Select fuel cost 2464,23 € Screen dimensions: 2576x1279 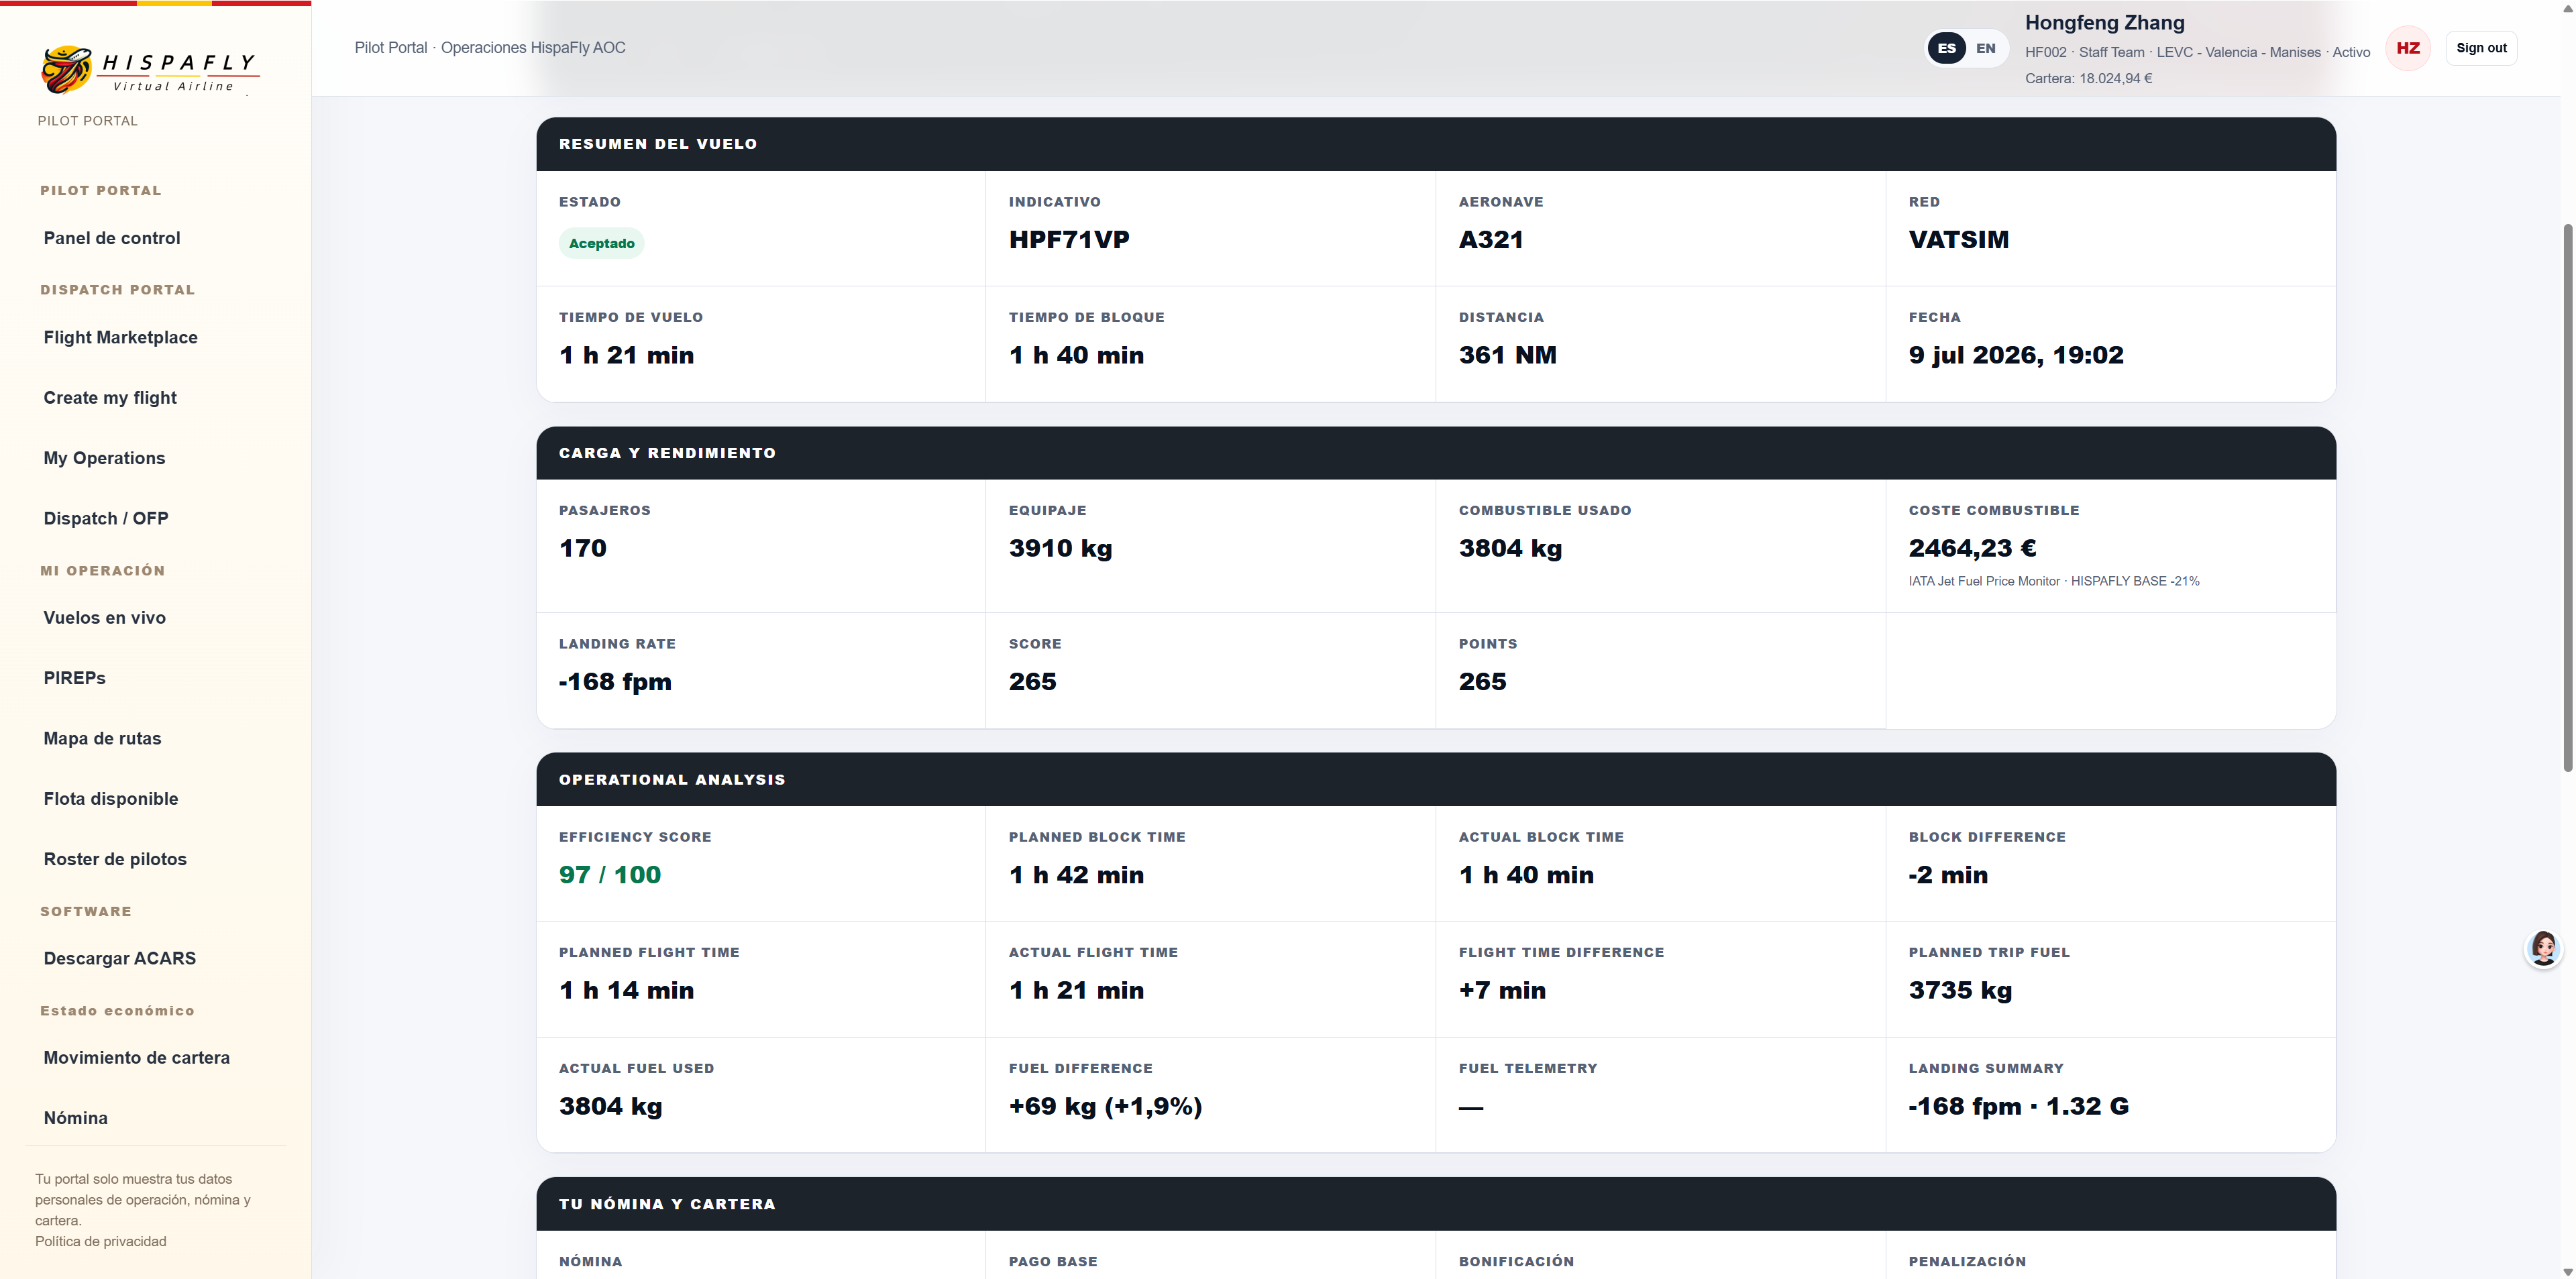pos(1972,548)
